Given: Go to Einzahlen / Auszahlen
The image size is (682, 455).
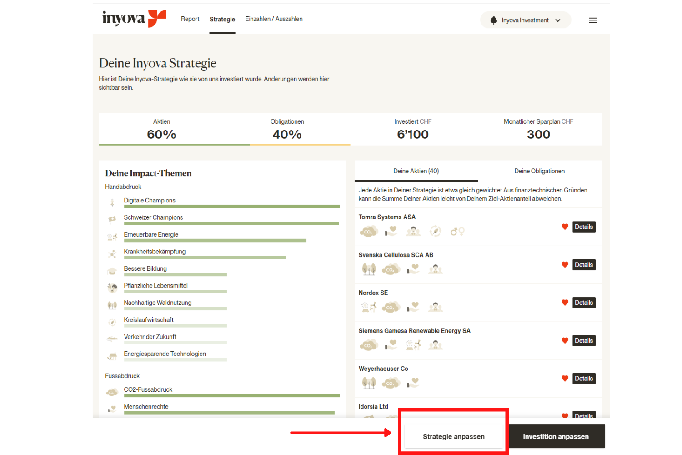Looking at the screenshot, I should click(x=274, y=19).
